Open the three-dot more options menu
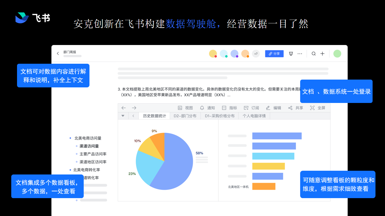This screenshot has width=385, height=216. click(x=300, y=54)
